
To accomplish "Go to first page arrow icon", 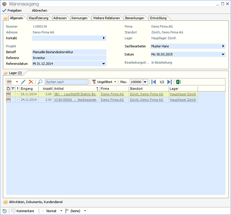I will [x=154, y=82].
